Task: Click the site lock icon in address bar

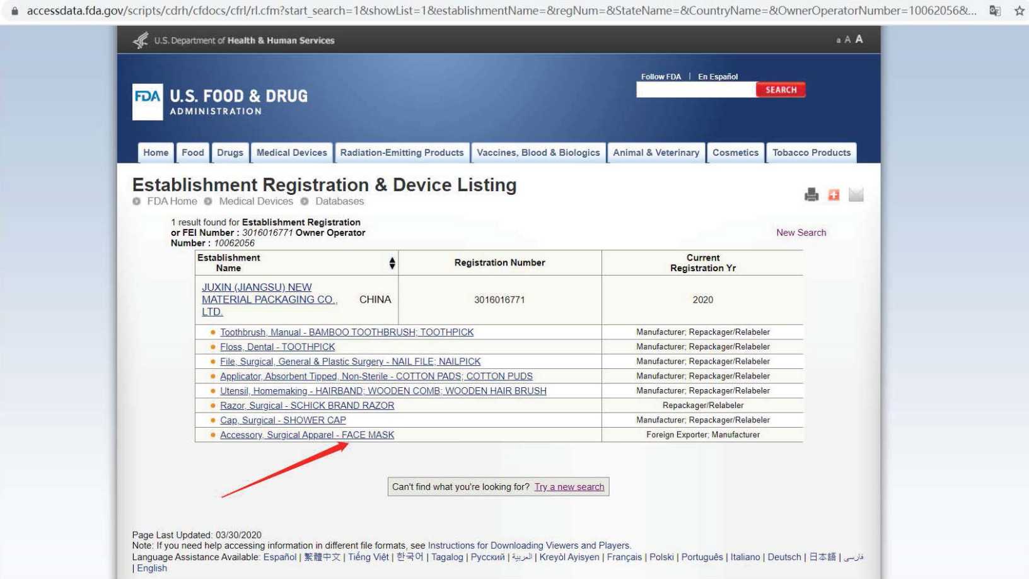Action: [x=15, y=11]
